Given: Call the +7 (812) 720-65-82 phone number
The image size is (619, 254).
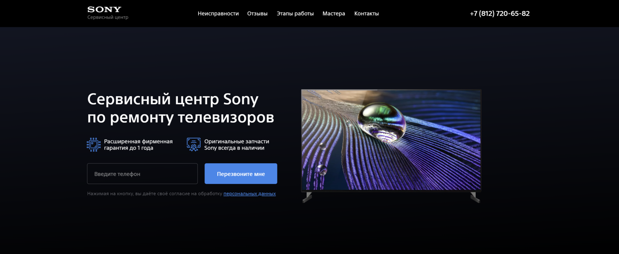Looking at the screenshot, I should pyautogui.click(x=500, y=14).
